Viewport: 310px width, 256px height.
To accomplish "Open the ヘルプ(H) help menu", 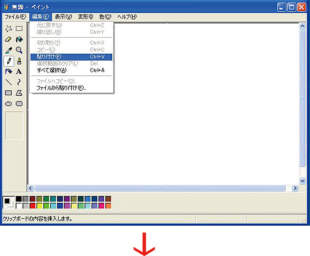I will coord(126,17).
